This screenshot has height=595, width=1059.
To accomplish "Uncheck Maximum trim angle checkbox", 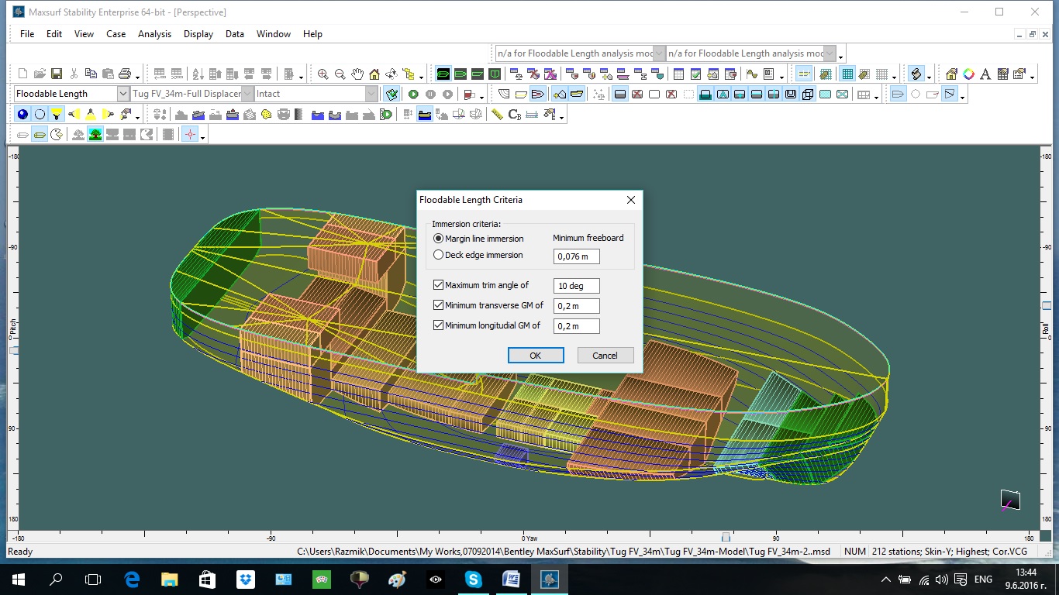I will click(439, 285).
